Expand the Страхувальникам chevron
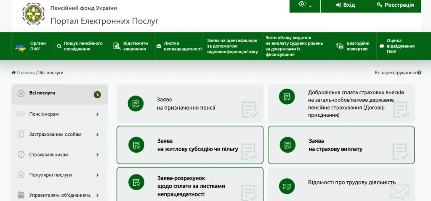The width and height of the screenshot is (431, 201). tap(98, 155)
